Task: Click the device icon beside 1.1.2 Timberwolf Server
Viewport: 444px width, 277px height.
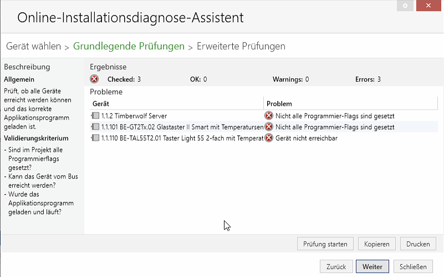Action: tap(95, 116)
